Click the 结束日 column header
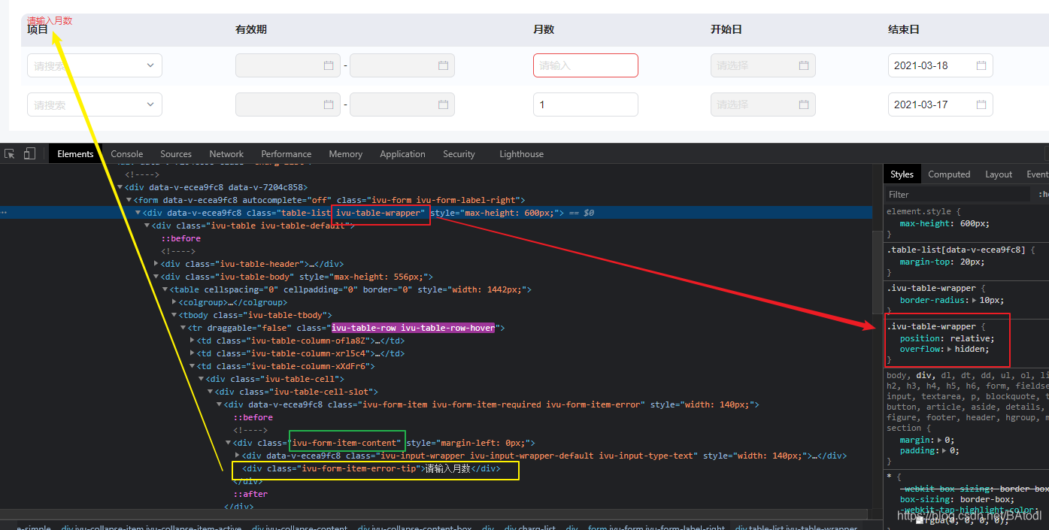This screenshot has width=1049, height=530. click(x=904, y=29)
